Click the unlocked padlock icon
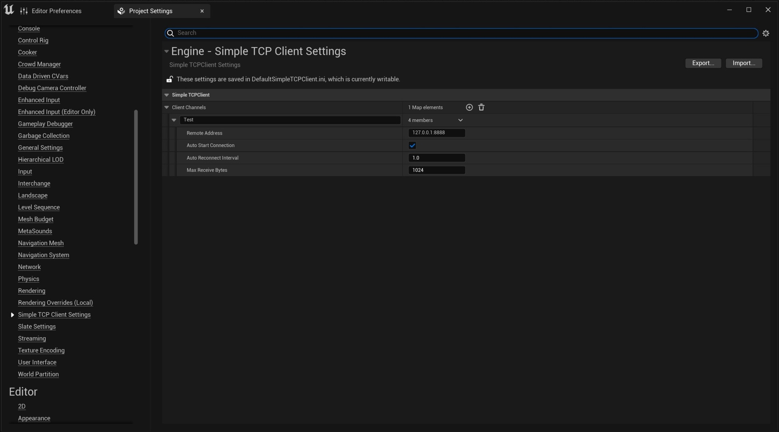779x432 pixels. [x=169, y=80]
